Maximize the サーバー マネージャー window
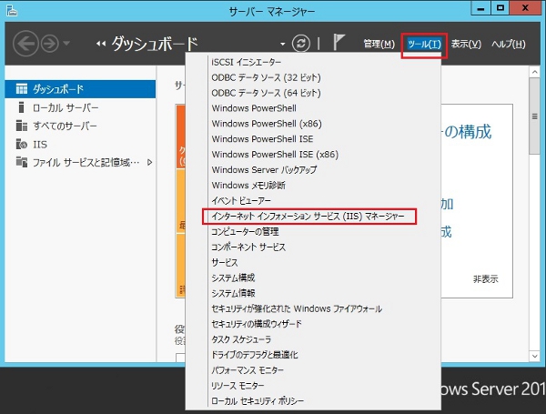546x414 pixels. pos(500,8)
